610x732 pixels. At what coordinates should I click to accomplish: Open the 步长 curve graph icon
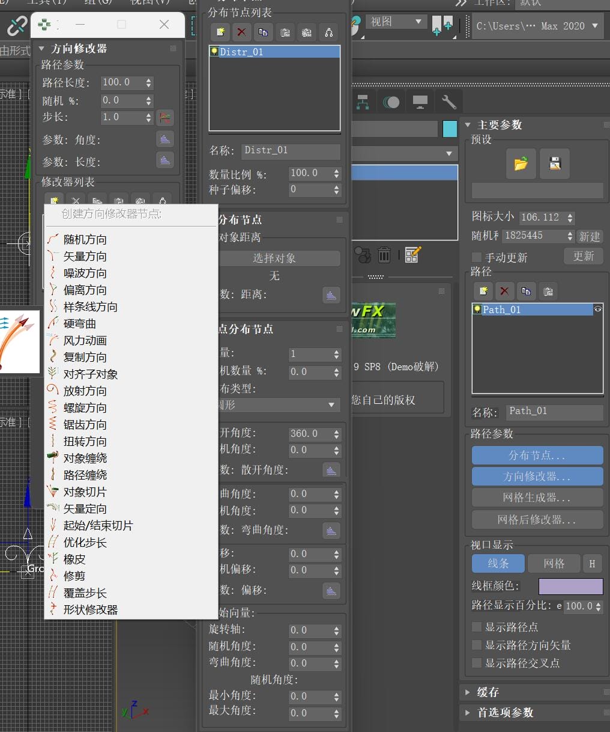click(165, 117)
